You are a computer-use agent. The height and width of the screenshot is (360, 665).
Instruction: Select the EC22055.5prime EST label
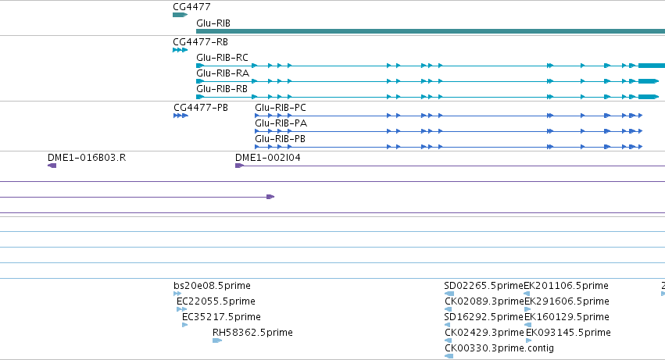pyautogui.click(x=216, y=301)
